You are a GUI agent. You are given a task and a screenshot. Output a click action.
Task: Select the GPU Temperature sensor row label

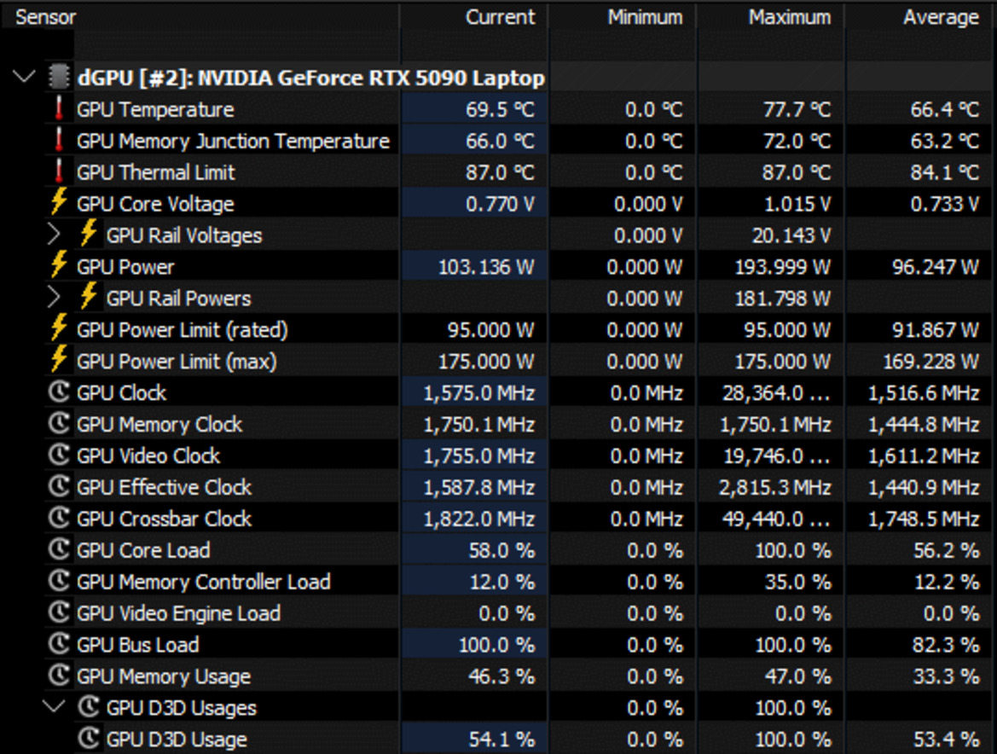point(156,110)
